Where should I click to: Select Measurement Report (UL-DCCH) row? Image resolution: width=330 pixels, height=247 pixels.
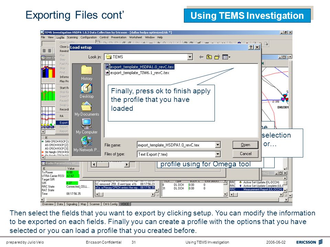256,189
